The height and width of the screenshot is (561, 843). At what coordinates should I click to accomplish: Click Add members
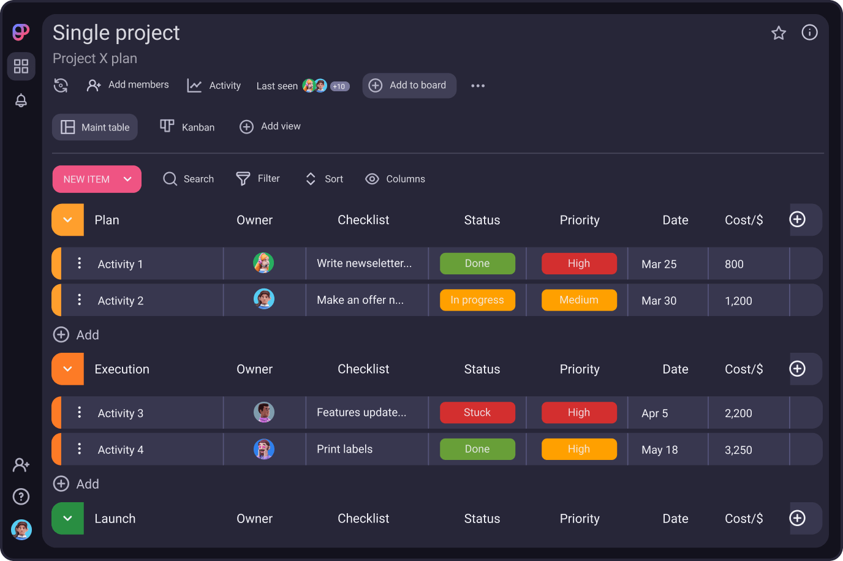(x=128, y=85)
